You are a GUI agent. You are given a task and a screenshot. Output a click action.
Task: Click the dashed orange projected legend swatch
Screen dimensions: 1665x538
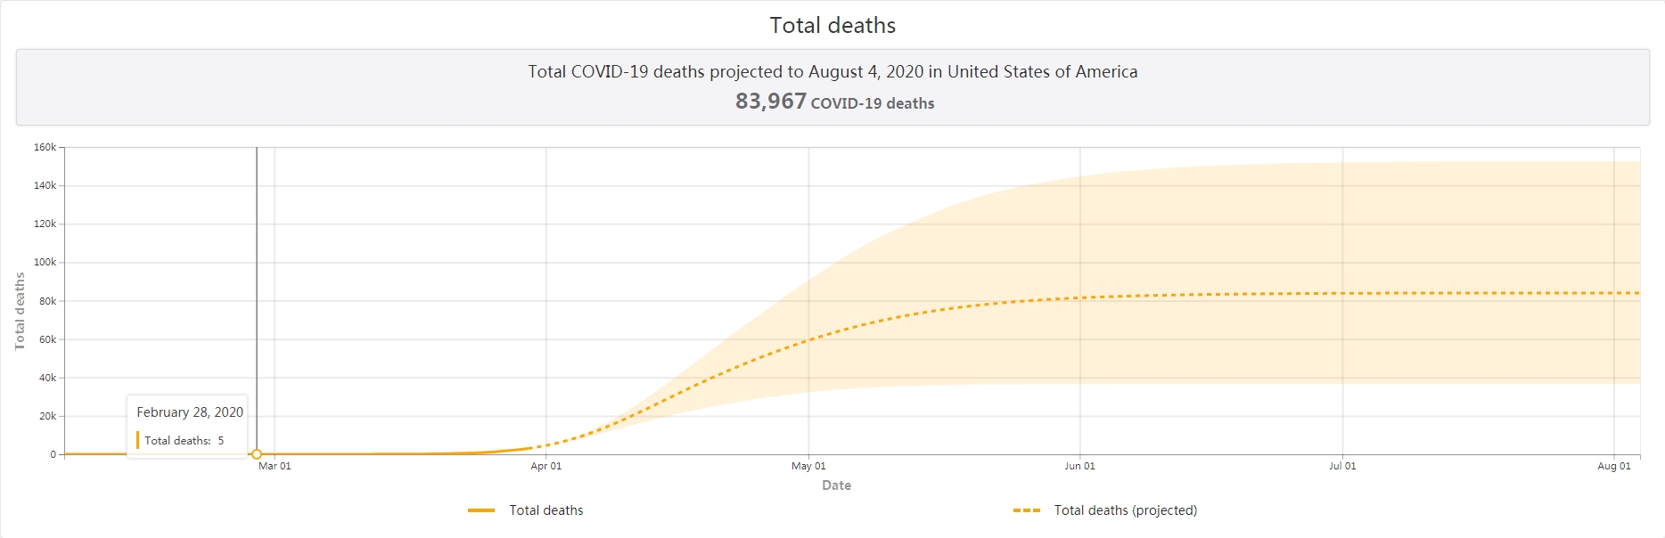pos(1027,510)
